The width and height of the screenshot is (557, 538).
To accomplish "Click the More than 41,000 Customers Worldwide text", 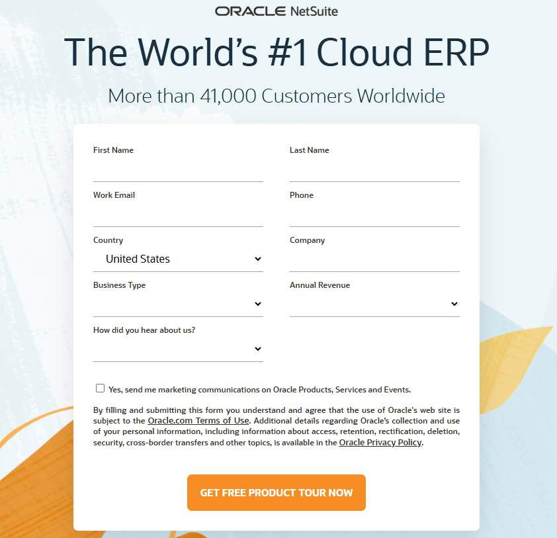I will tap(277, 96).
